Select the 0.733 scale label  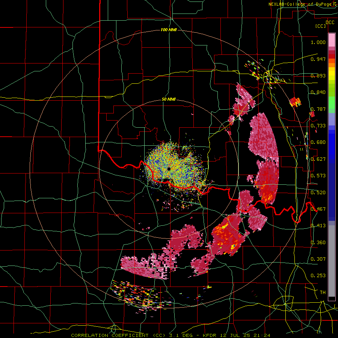click(318, 126)
